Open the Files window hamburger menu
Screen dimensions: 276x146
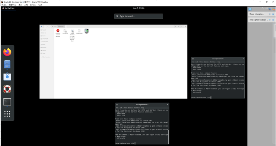[x=182, y=26]
